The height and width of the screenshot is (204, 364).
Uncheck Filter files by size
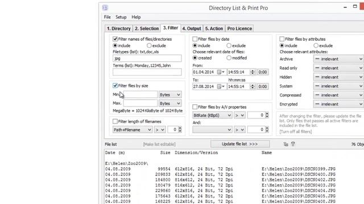[x=115, y=86]
